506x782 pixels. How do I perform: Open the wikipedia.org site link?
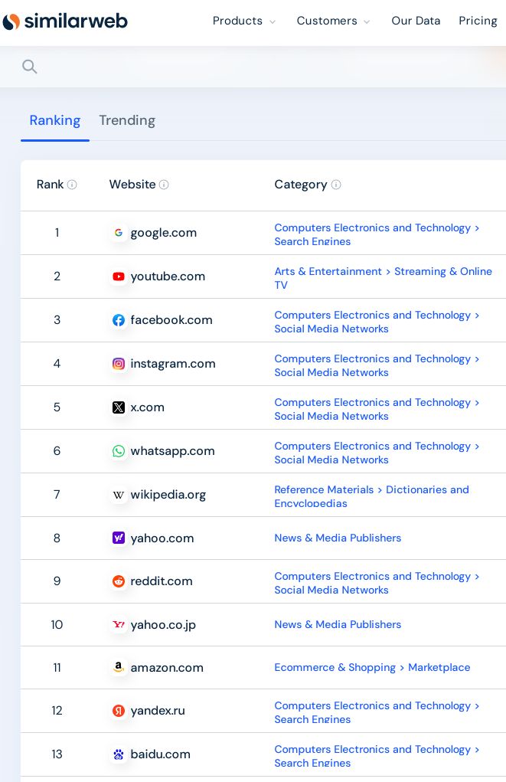[168, 495]
